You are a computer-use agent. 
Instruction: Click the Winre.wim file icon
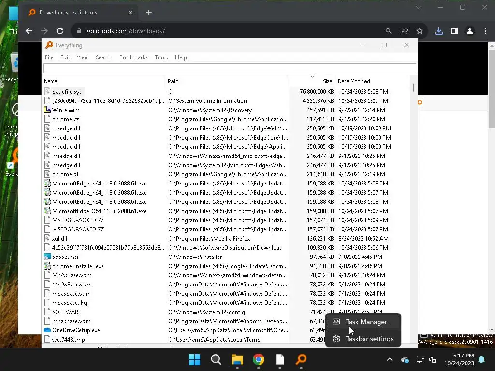tap(47, 110)
